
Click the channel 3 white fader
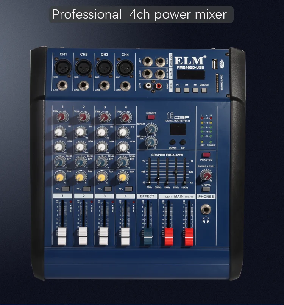tap(104, 236)
